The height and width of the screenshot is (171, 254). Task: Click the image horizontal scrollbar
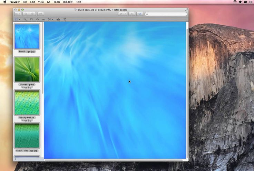coord(114,160)
